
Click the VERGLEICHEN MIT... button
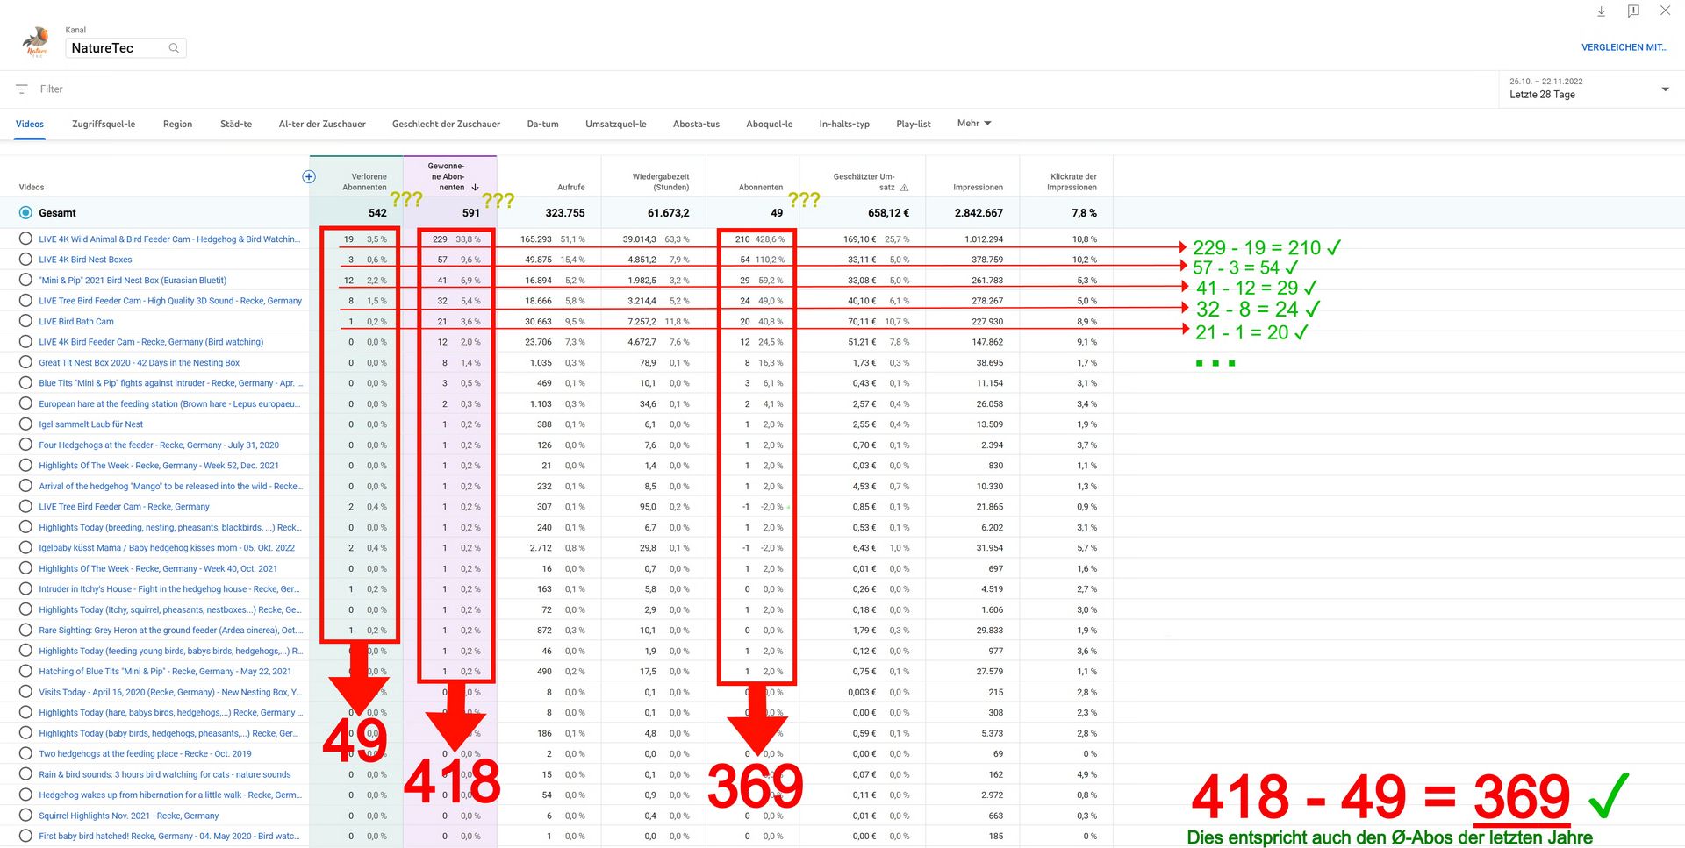pos(1624,47)
